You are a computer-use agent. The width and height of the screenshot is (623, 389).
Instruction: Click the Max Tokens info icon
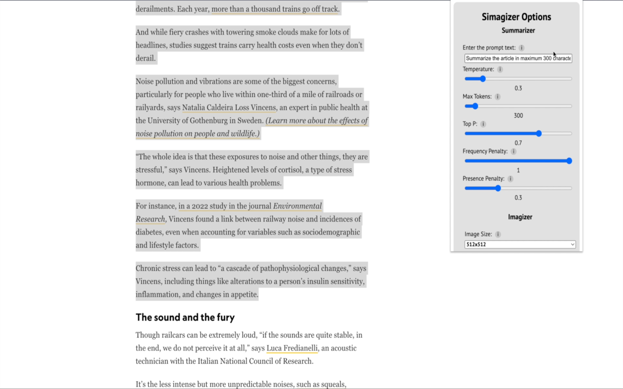point(497,97)
